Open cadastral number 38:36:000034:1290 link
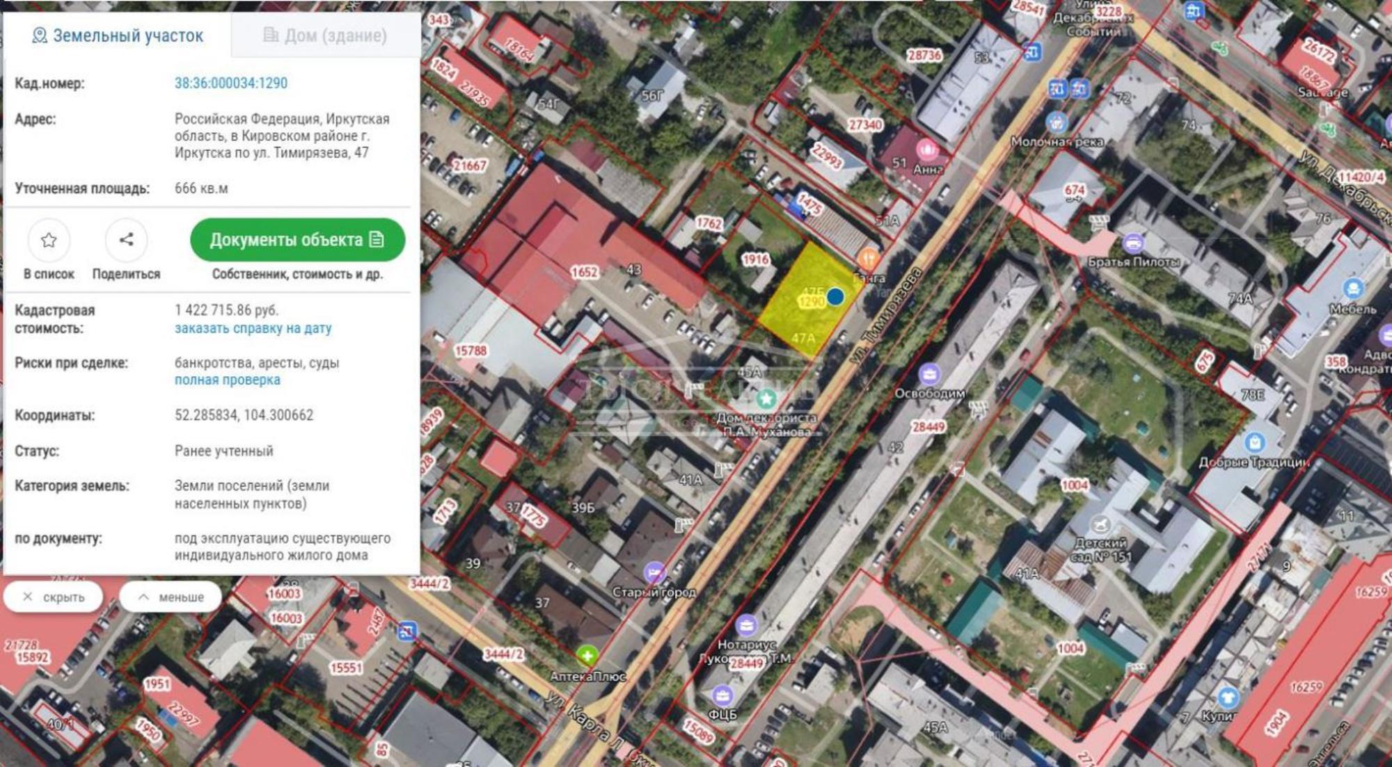This screenshot has height=767, width=1392. pos(230,83)
